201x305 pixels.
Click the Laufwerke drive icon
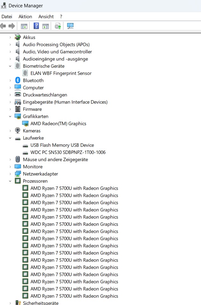coord(18,138)
